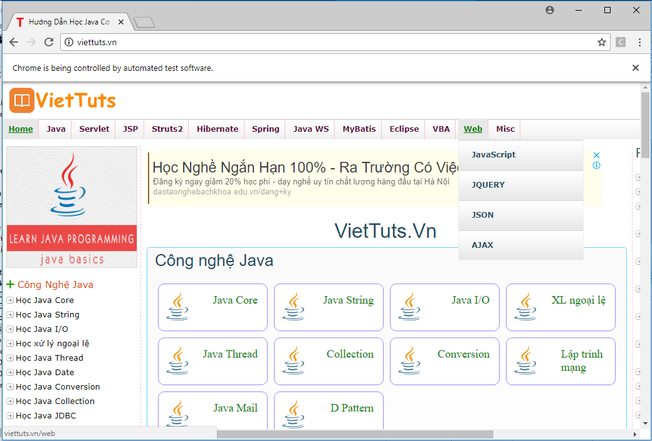652x441 pixels.
Task: Dismiss the automated test software infobar
Action: click(x=635, y=68)
